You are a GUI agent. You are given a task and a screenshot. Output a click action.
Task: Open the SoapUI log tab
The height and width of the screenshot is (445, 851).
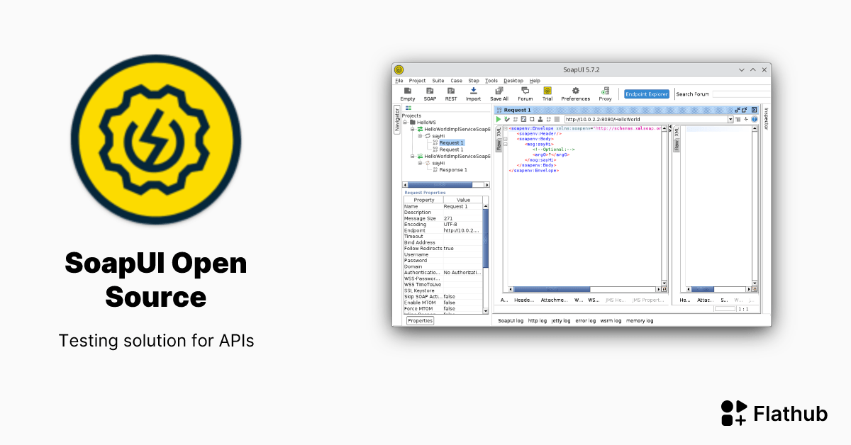tap(511, 320)
